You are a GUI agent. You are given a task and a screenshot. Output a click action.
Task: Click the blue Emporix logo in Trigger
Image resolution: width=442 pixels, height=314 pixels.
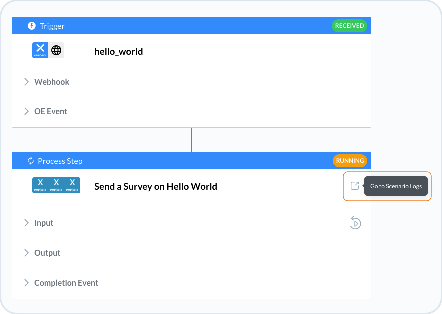coord(40,50)
